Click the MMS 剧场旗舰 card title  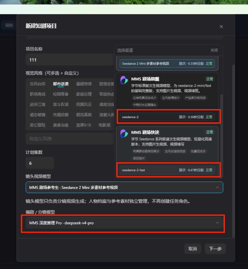pos(145,79)
